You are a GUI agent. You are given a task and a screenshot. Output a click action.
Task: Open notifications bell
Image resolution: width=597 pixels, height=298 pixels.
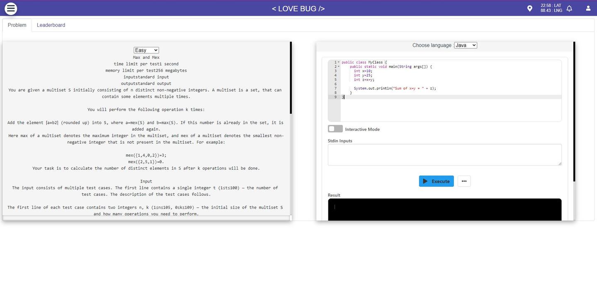pos(569,8)
